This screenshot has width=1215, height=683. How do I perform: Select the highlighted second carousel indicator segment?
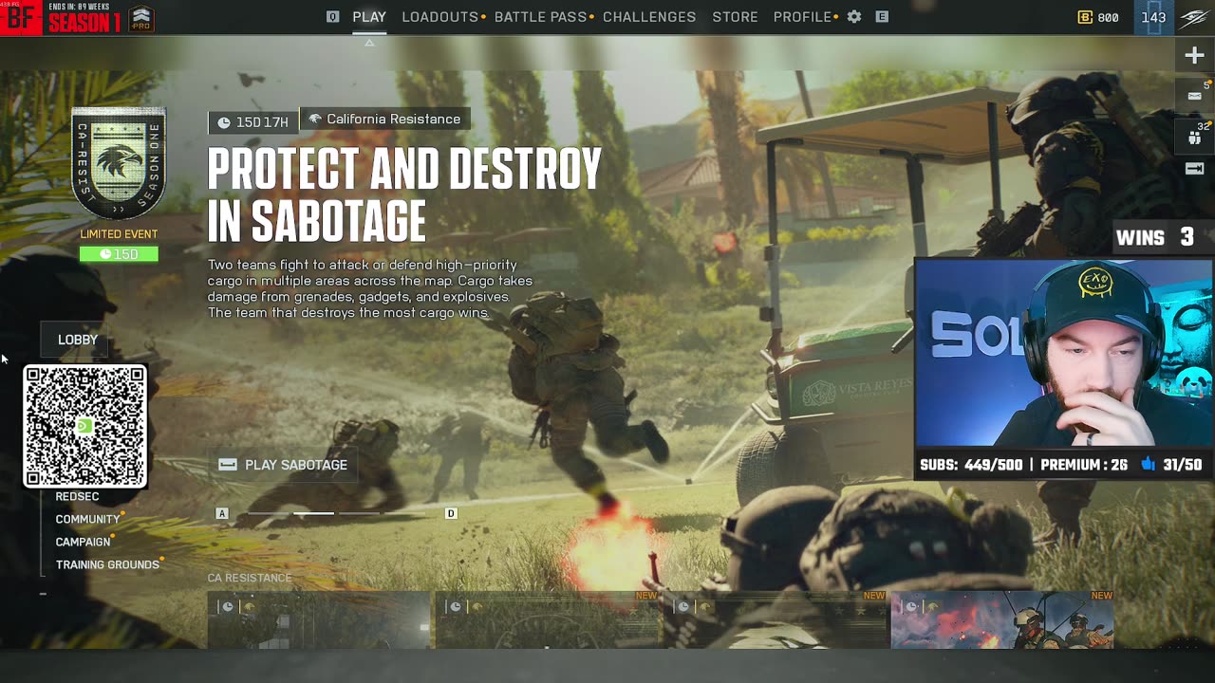coord(313,513)
